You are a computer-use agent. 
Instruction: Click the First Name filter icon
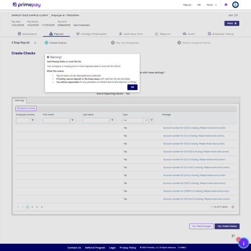pyautogui.click(x=72, y=120)
